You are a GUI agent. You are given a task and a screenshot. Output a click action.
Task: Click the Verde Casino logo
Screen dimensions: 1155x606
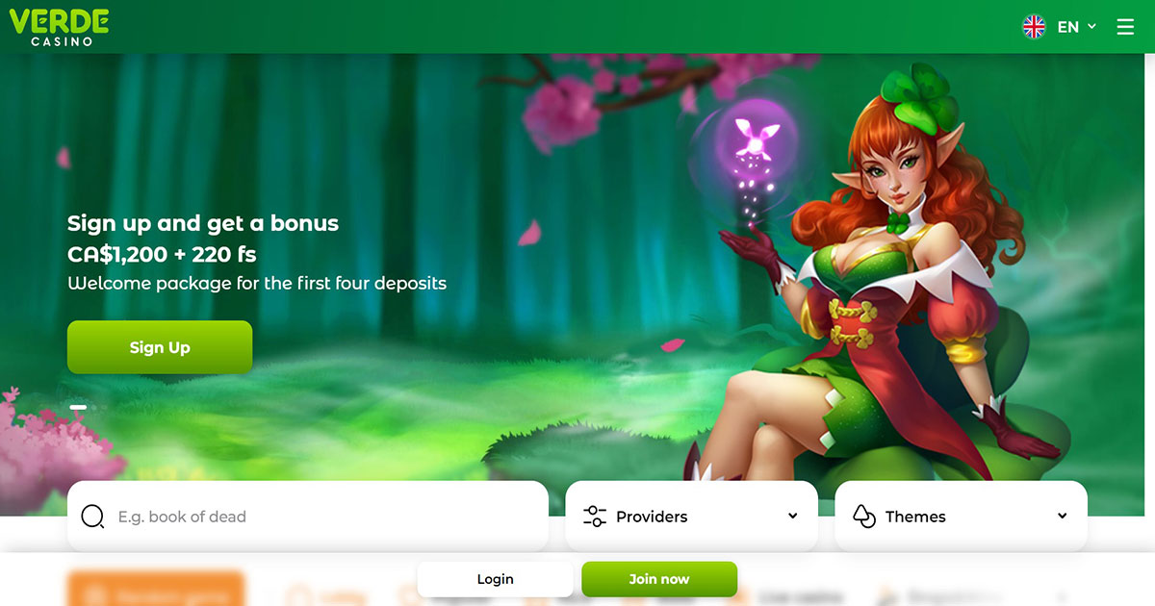tap(60, 27)
